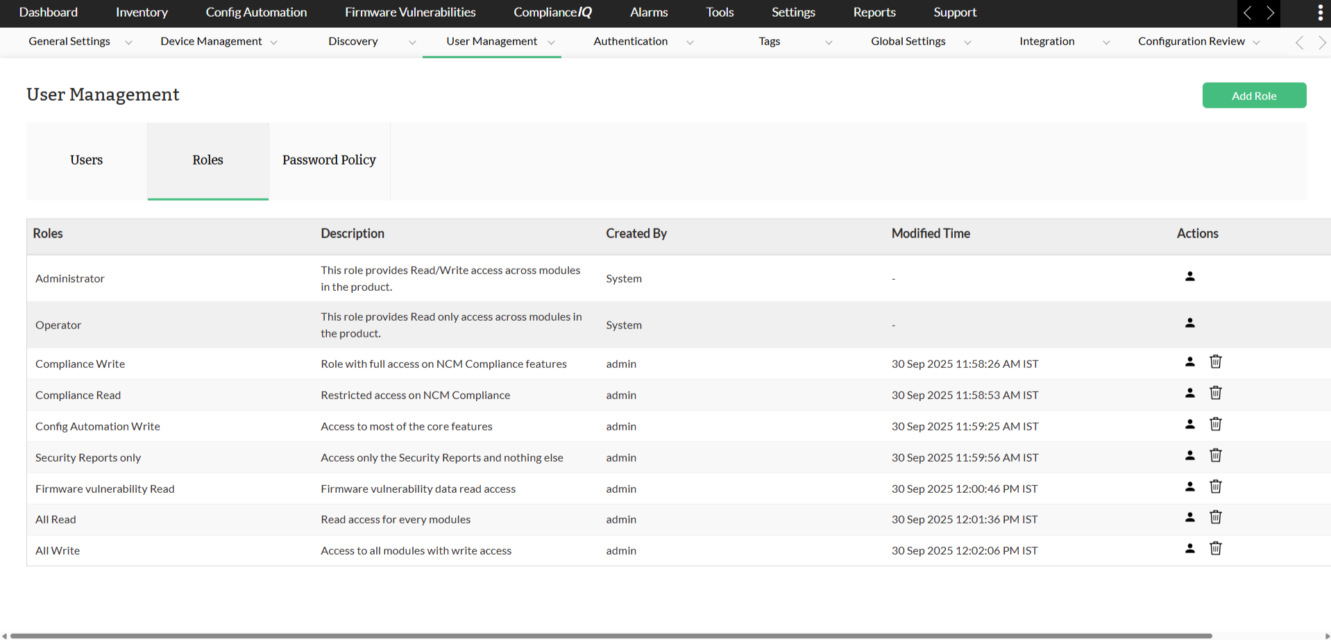
Task: Open the Global Settings item
Action: coord(908,42)
